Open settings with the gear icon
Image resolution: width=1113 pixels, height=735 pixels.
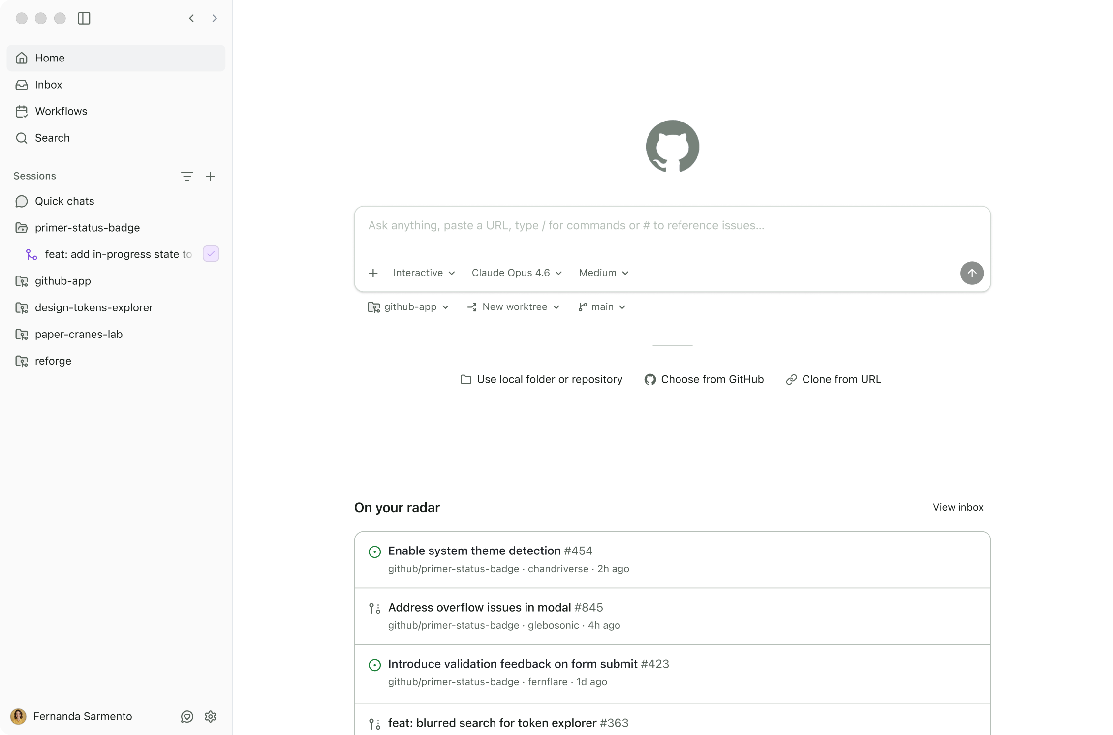(211, 717)
